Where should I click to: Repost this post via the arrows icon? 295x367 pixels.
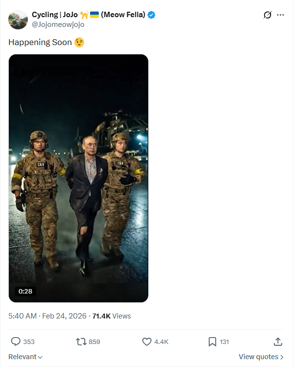click(x=81, y=342)
